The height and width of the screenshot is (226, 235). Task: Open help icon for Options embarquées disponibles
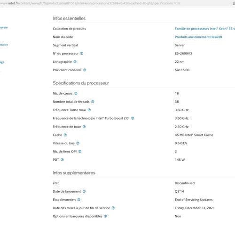106,216
